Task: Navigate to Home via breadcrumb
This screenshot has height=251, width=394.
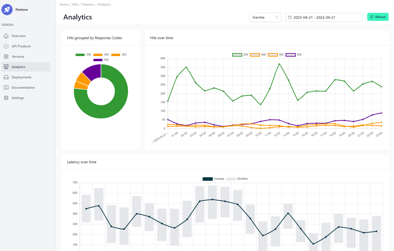Action: 64,4
